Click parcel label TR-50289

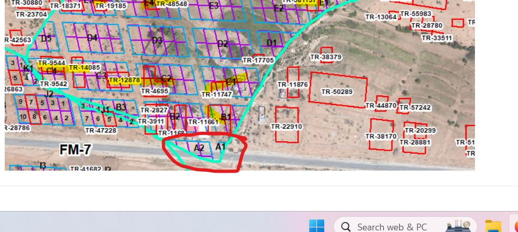337,91
